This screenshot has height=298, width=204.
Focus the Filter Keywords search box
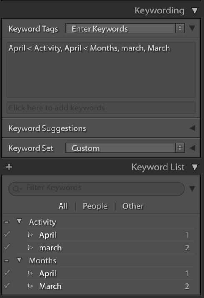[97, 189]
